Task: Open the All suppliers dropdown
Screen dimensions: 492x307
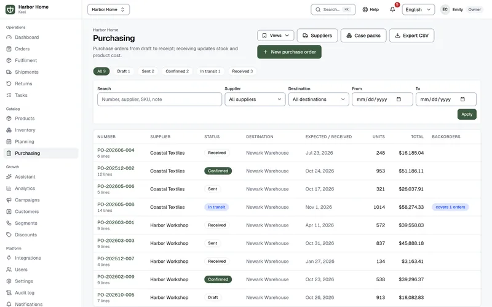Action: pyautogui.click(x=255, y=99)
